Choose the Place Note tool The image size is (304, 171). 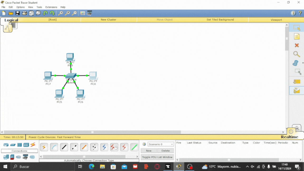[297, 36]
